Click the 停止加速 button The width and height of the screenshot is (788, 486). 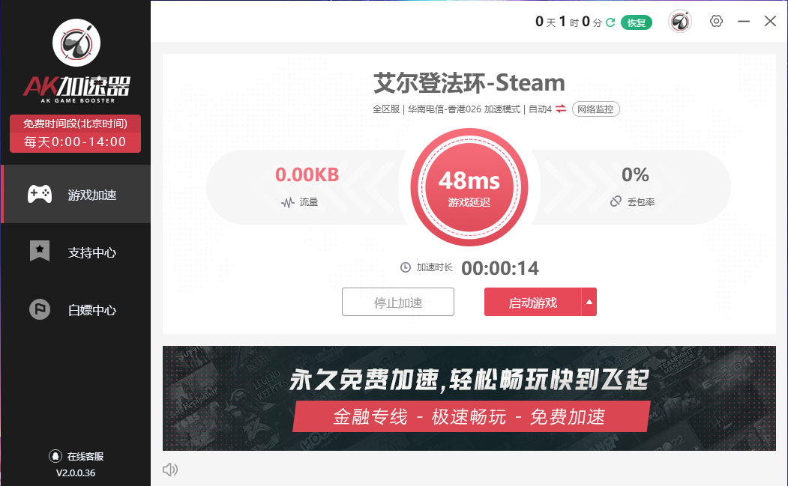click(x=398, y=302)
